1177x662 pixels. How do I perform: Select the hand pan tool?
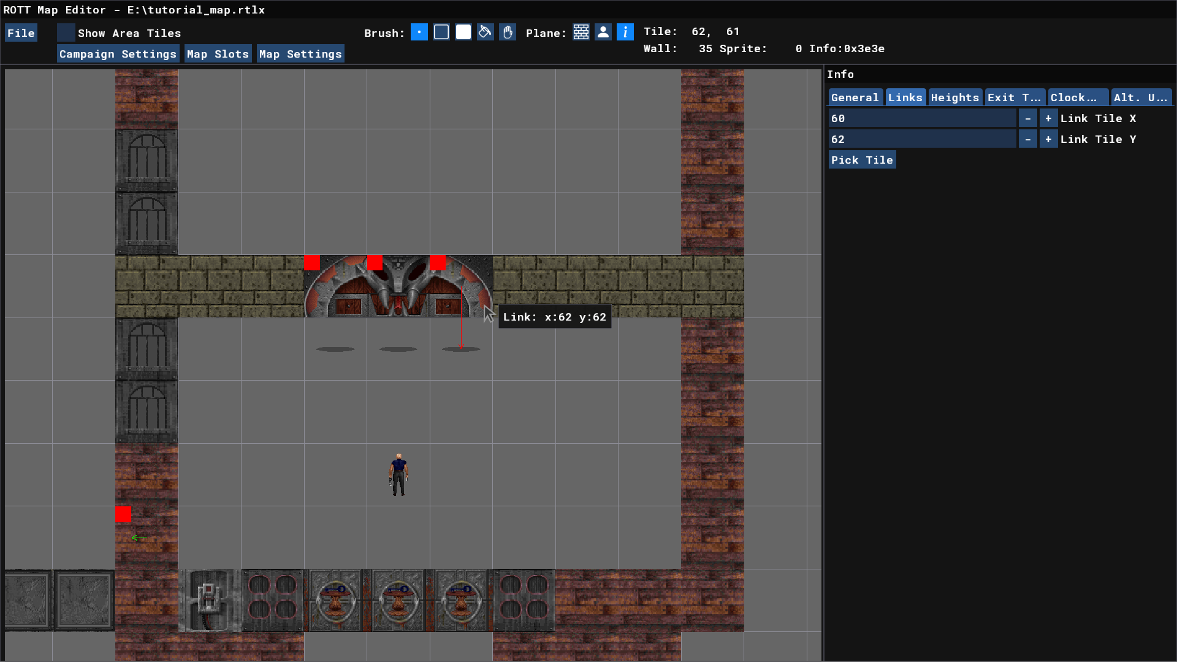(x=508, y=32)
